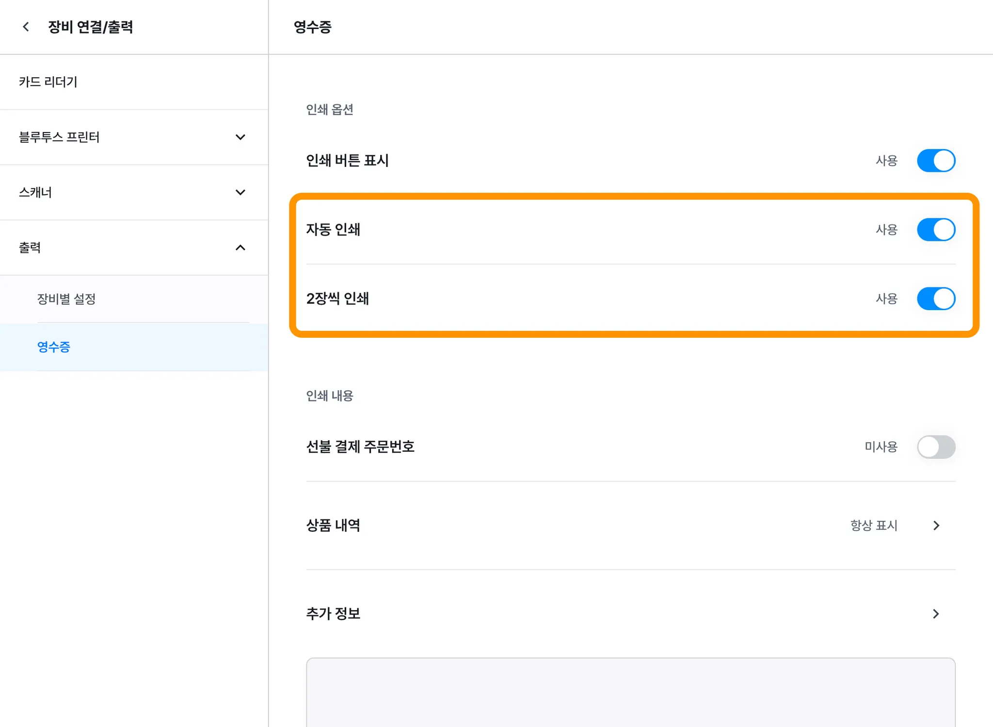Click the 블루투스 프린터 label
The image size is (993, 727).
[x=59, y=137]
